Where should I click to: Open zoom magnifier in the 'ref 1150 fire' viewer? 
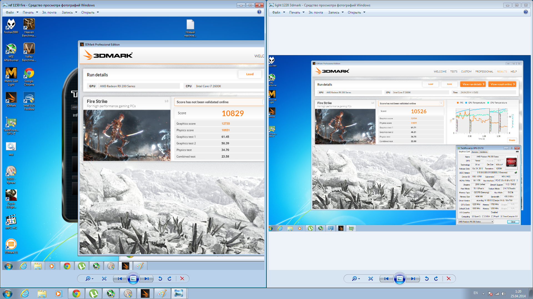(88, 279)
